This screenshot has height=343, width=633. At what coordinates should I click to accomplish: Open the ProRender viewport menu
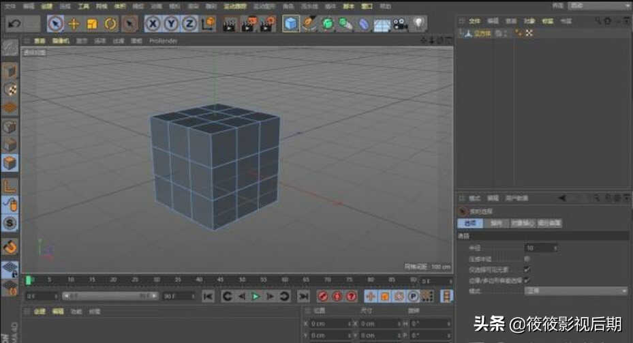click(x=163, y=41)
